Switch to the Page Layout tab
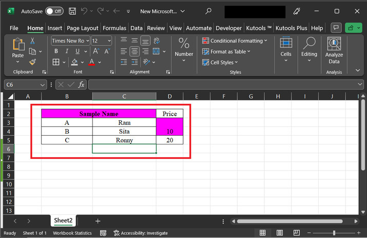Viewport: 367px width, 238px height. tap(83, 28)
